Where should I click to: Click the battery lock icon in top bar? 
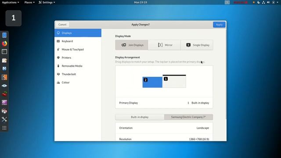(273, 2)
